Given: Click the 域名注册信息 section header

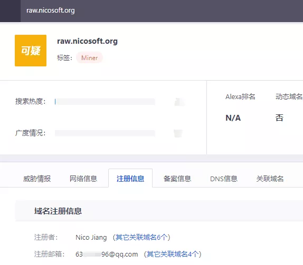Looking at the screenshot, I should pos(58,211).
